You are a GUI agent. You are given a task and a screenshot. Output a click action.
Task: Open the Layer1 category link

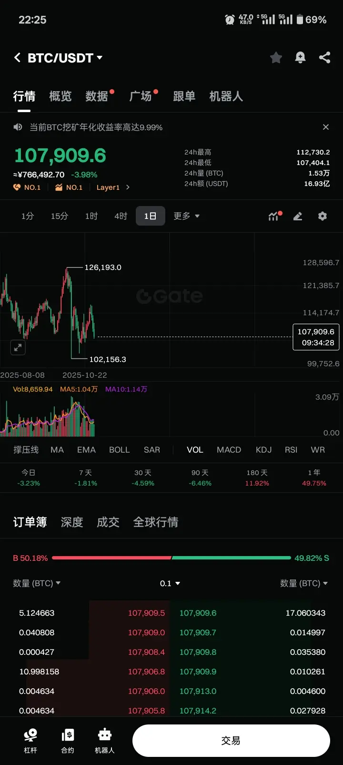[108, 187]
